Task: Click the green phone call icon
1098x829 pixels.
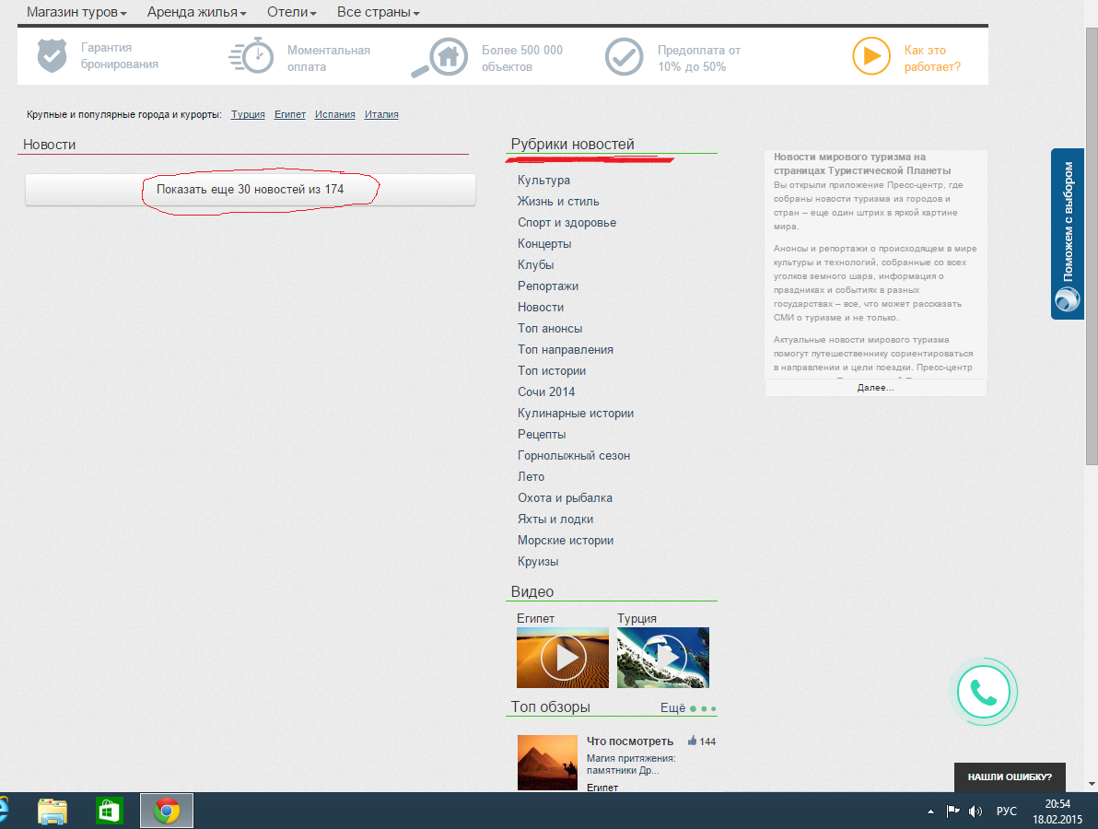Action: (984, 692)
